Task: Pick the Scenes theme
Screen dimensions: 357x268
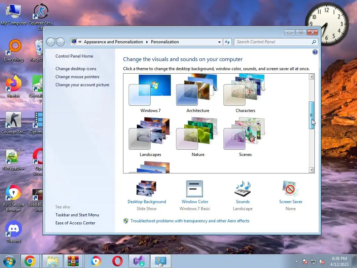Action: pos(245,137)
